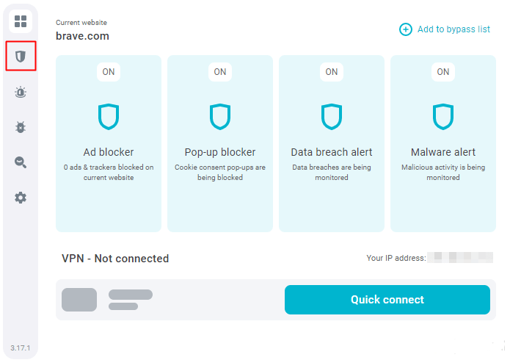Click the VPN - Not connected heading

(x=115, y=259)
